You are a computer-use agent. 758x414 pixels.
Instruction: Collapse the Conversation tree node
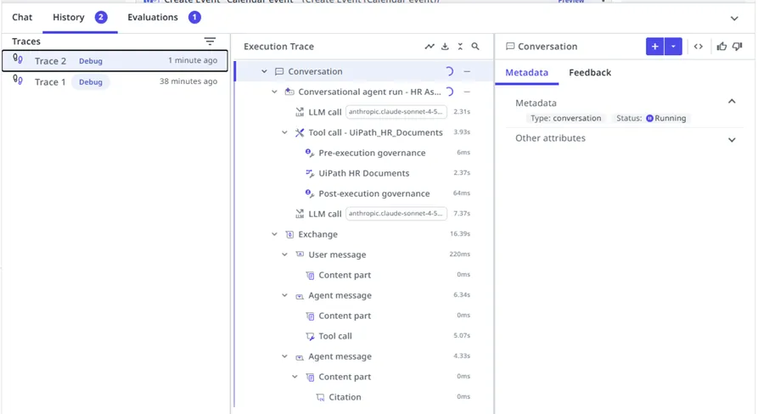pyautogui.click(x=265, y=71)
